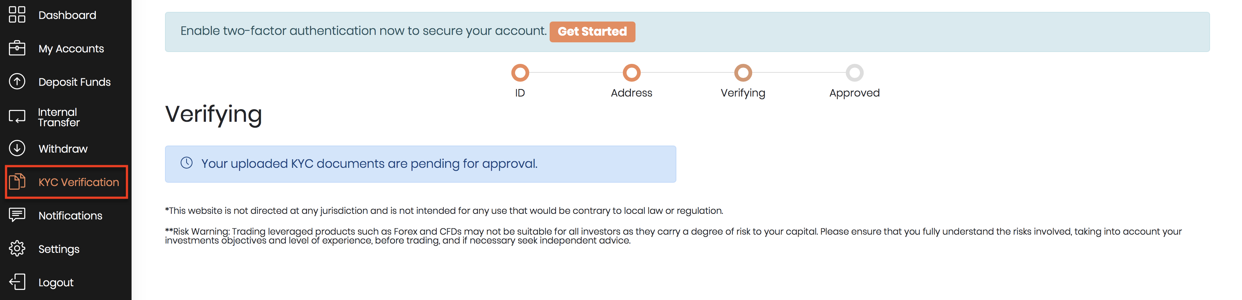Click the Withdraw down-arrow icon
This screenshot has height=300, width=1242.
(x=17, y=148)
